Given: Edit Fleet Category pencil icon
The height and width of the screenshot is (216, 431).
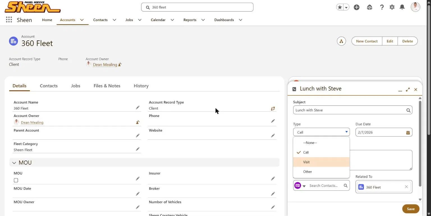Looking at the screenshot, I should (137, 149).
